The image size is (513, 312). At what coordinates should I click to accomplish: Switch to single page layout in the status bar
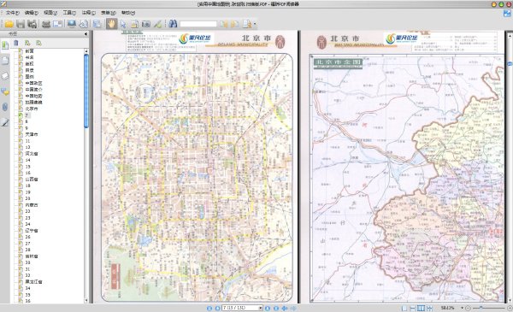(404, 308)
